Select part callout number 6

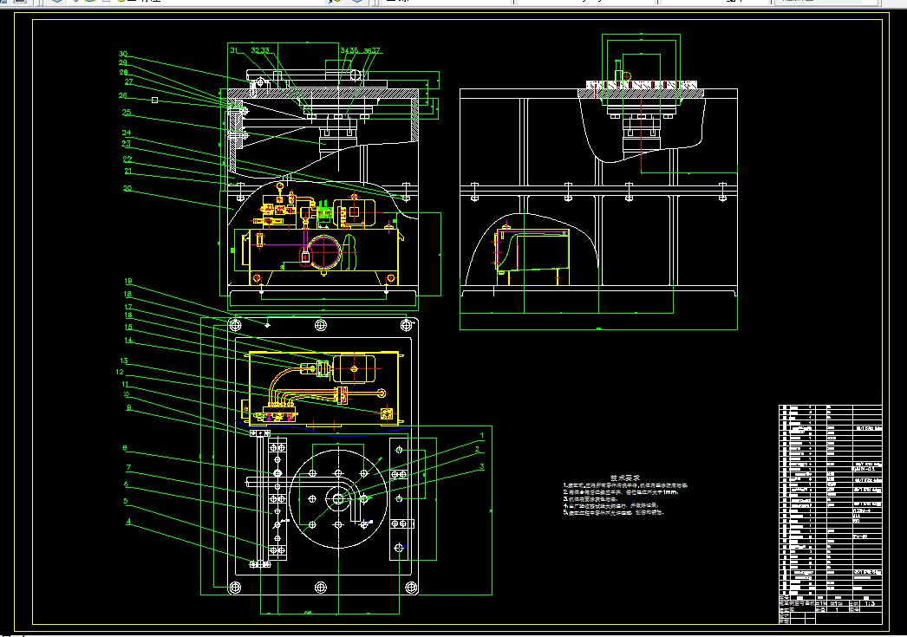pos(126,484)
